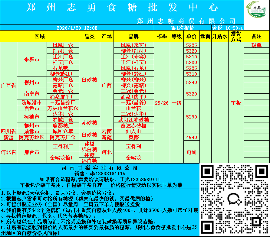Click the 单价 column header
The width and height of the screenshot is (270, 237).
pos(191,36)
